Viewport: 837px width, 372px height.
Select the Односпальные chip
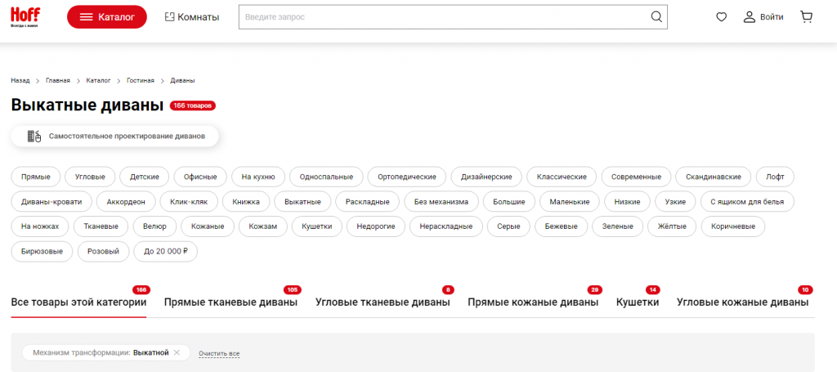tap(326, 177)
